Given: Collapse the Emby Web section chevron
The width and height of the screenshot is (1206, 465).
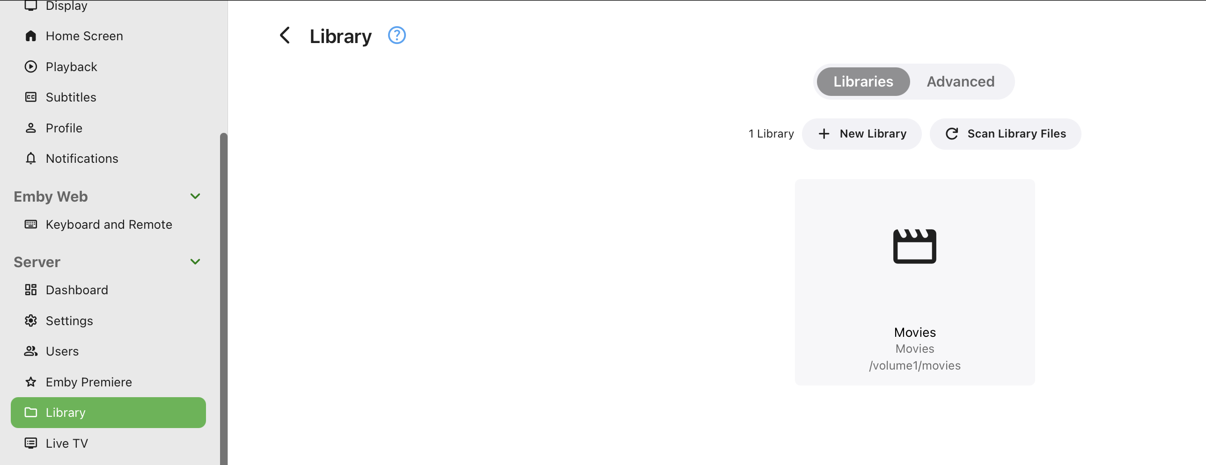Looking at the screenshot, I should [x=195, y=196].
